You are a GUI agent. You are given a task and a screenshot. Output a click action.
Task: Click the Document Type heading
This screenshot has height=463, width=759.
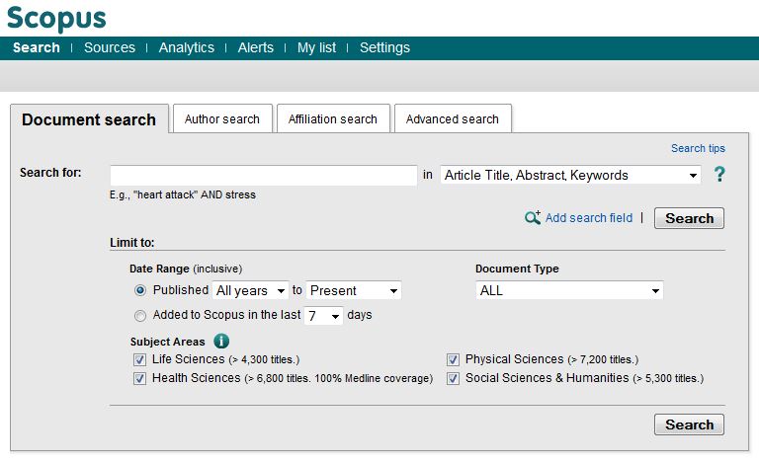(x=517, y=269)
